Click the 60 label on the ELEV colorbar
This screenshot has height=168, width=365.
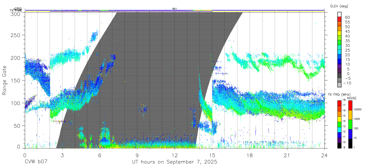[x=347, y=17]
